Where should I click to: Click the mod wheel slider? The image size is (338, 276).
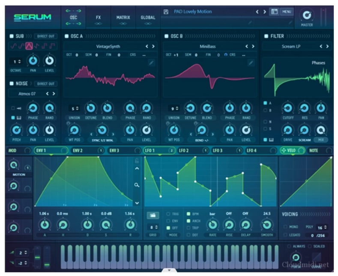(47, 257)
